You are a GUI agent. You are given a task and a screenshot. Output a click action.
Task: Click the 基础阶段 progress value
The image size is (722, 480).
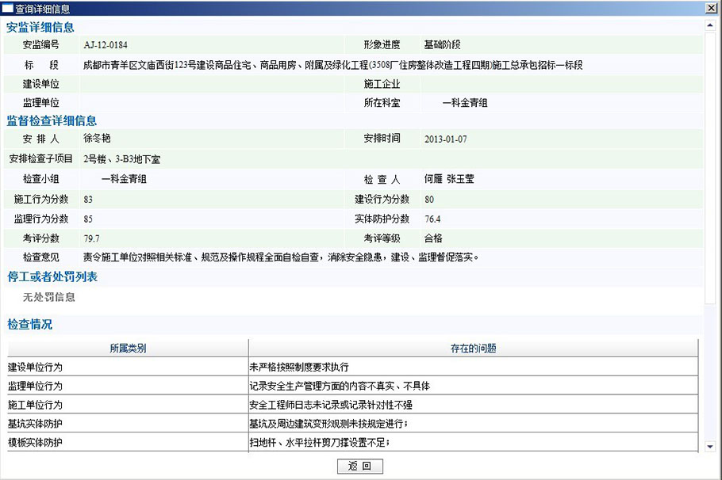[442, 44]
